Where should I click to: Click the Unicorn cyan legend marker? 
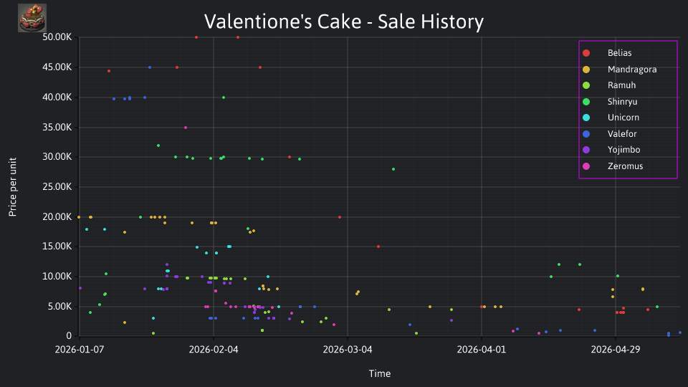[x=586, y=118]
